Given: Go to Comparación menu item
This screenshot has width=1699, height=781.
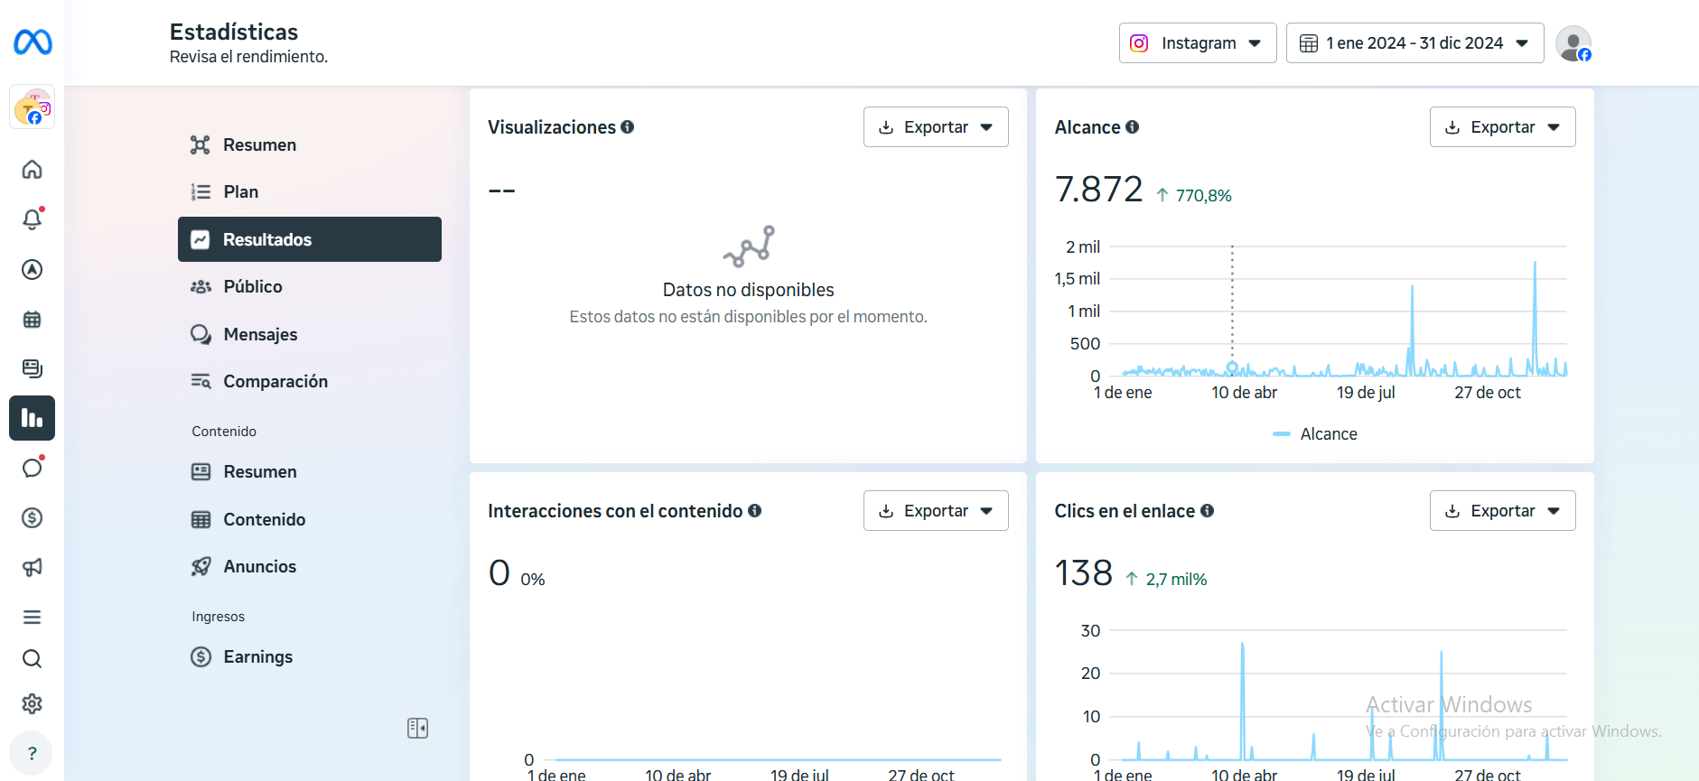Looking at the screenshot, I should click(x=275, y=381).
